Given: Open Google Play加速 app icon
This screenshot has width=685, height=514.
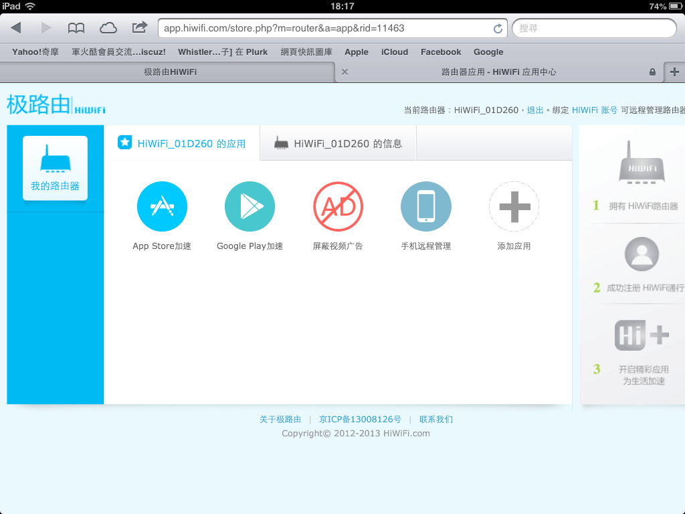Looking at the screenshot, I should 250,206.
